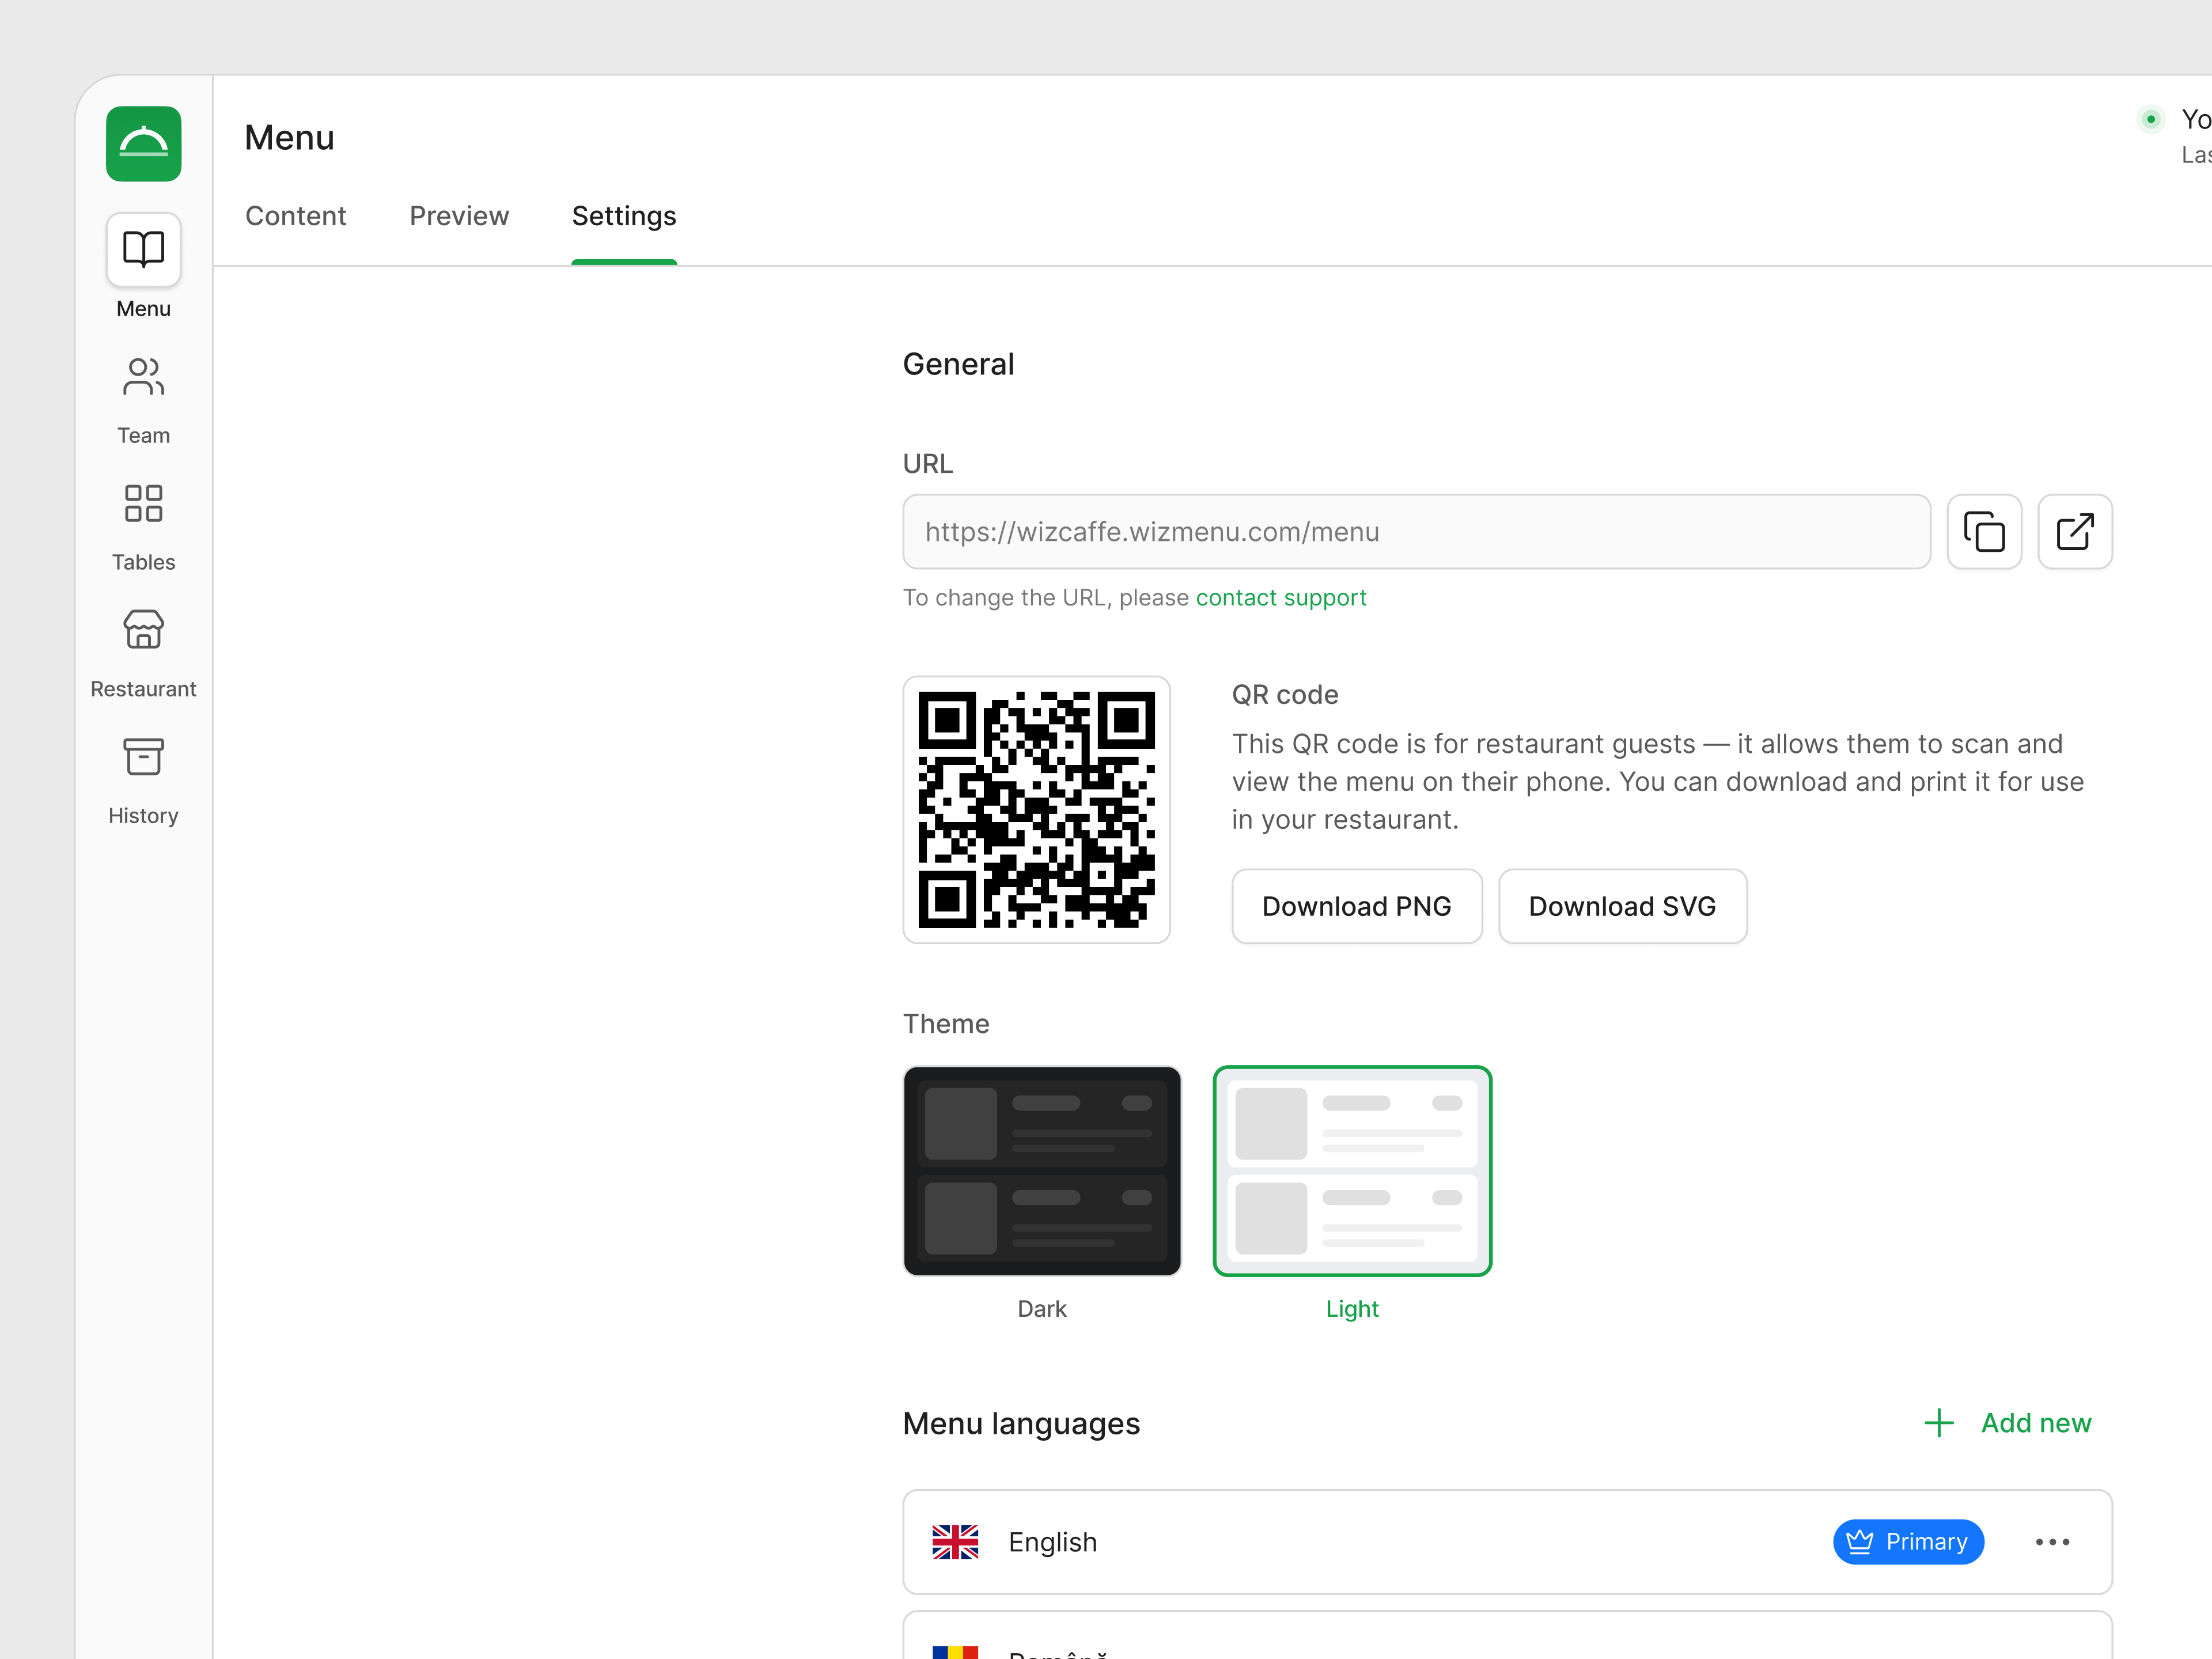Click the Dark theme label
This screenshot has width=2212, height=1659.
[1042, 1309]
